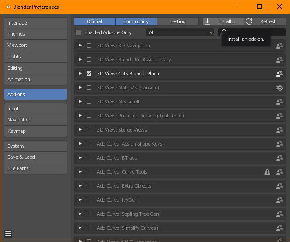Enable the MeasureIt add-on checkbox
The height and width of the screenshot is (242, 290).
tap(89, 102)
